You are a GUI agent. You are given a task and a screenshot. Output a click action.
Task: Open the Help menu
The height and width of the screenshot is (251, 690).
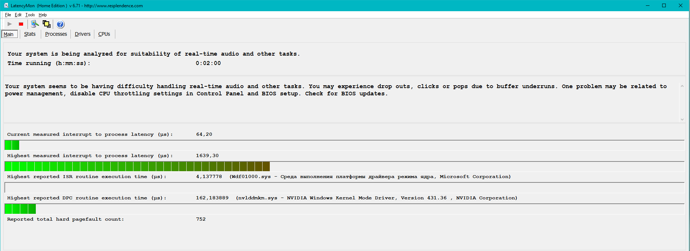(x=43, y=15)
